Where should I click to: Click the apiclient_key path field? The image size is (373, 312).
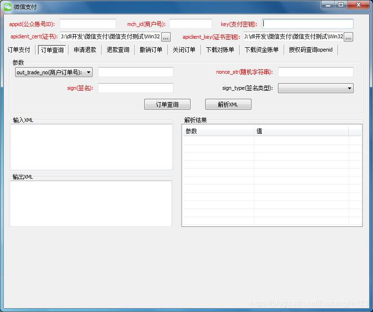(x=293, y=36)
